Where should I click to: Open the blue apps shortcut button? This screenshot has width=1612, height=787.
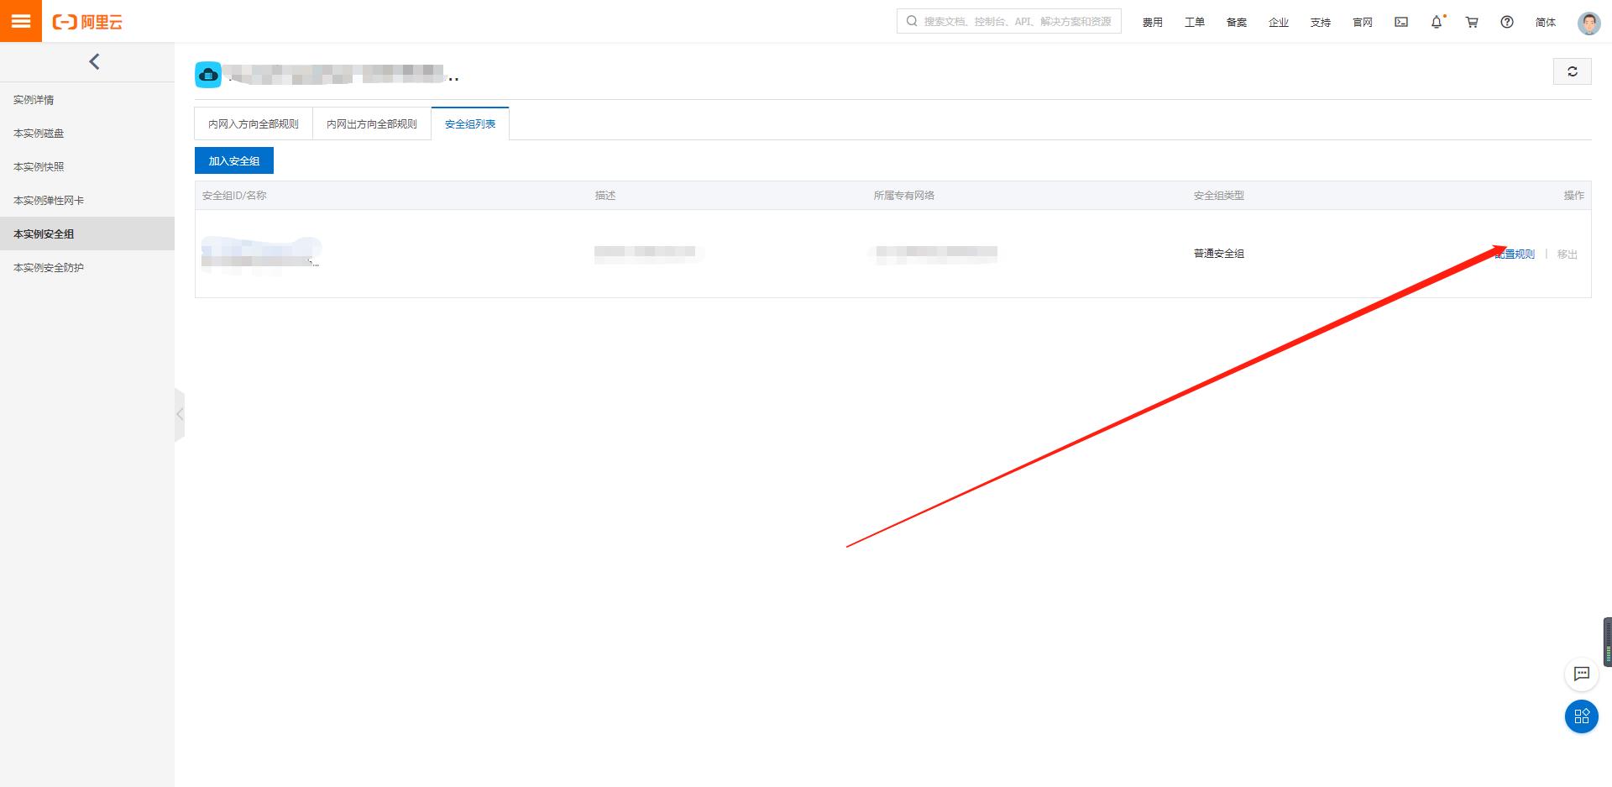click(1581, 716)
